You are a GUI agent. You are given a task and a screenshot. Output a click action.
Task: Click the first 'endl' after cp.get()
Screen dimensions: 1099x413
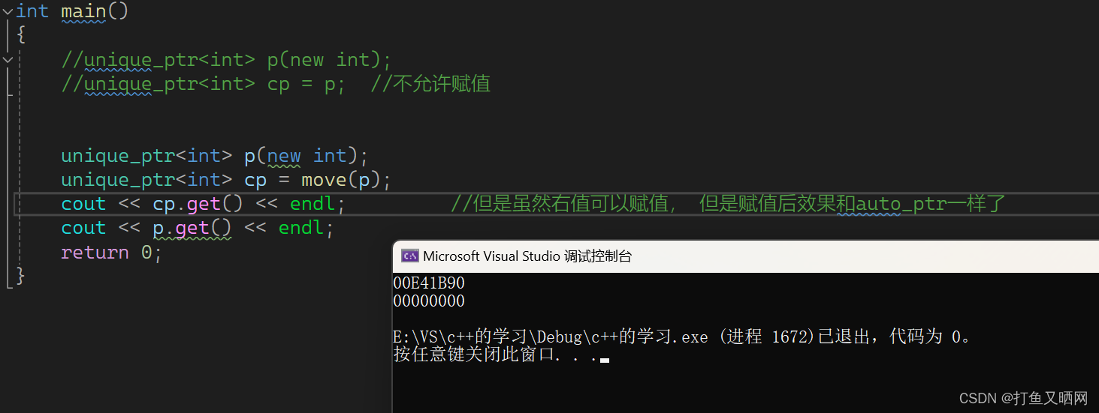pyautogui.click(x=312, y=204)
